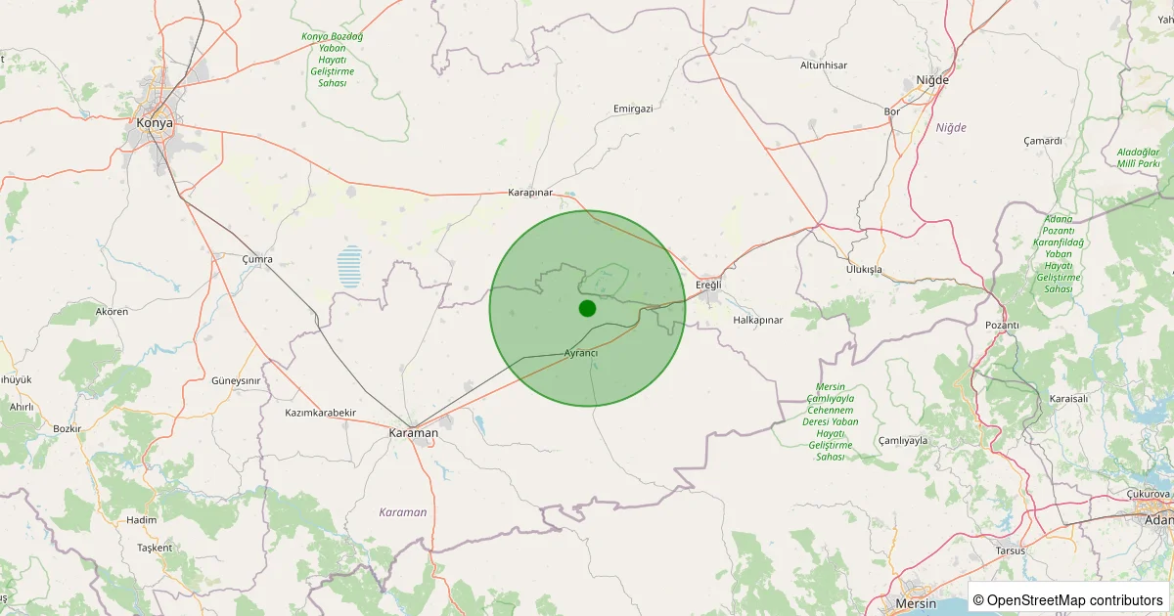Click the Emirgazi town label
Screen dimensions: 1174x616
[632, 109]
